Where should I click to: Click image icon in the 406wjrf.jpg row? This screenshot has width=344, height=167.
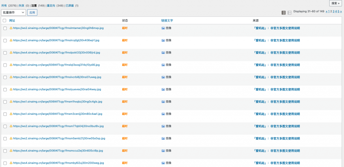coord(163,40)
